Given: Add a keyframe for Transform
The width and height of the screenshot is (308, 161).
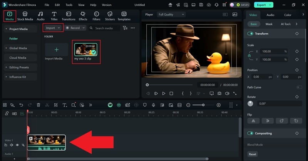Looking at the screenshot, I should [x=297, y=34].
